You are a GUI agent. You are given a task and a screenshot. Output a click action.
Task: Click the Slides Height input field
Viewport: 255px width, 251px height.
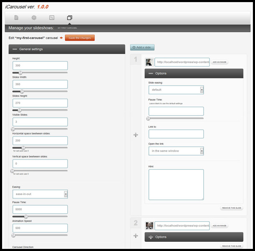pos(40,103)
